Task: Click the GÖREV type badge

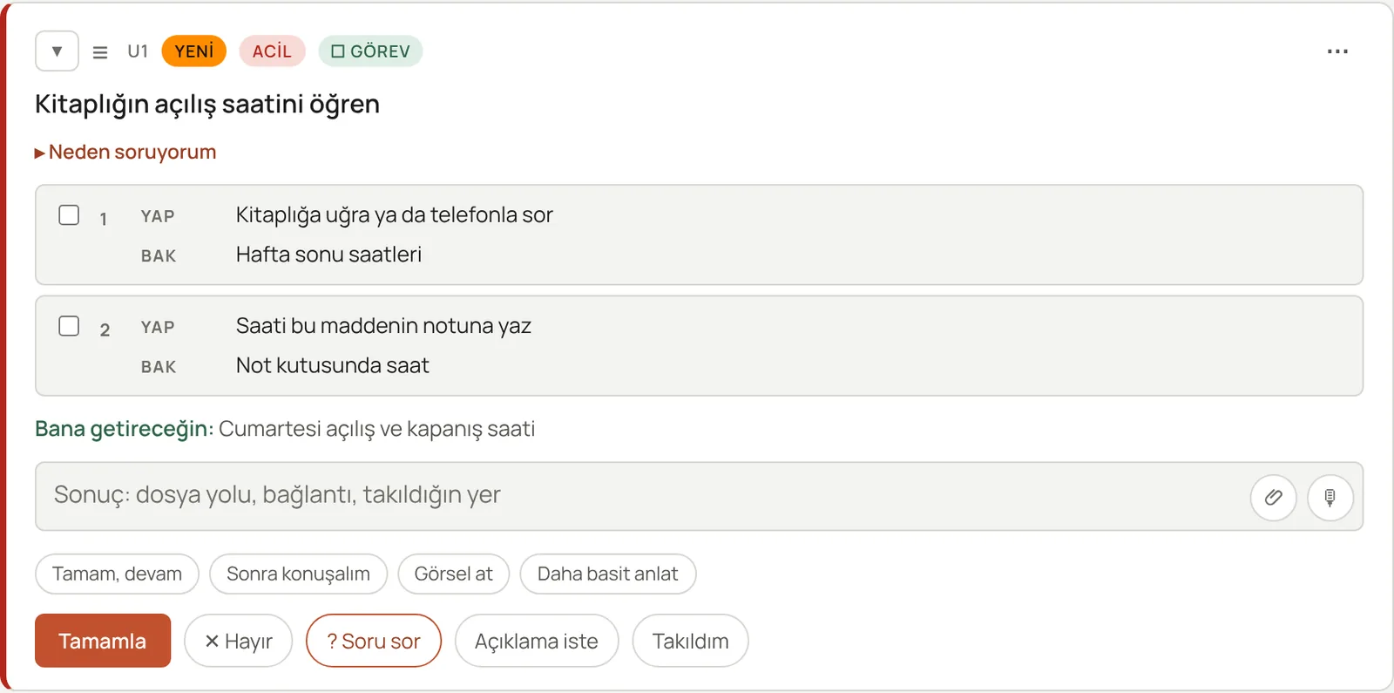Action: click(370, 51)
